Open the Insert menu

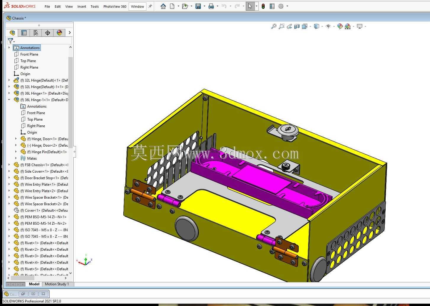click(x=82, y=7)
